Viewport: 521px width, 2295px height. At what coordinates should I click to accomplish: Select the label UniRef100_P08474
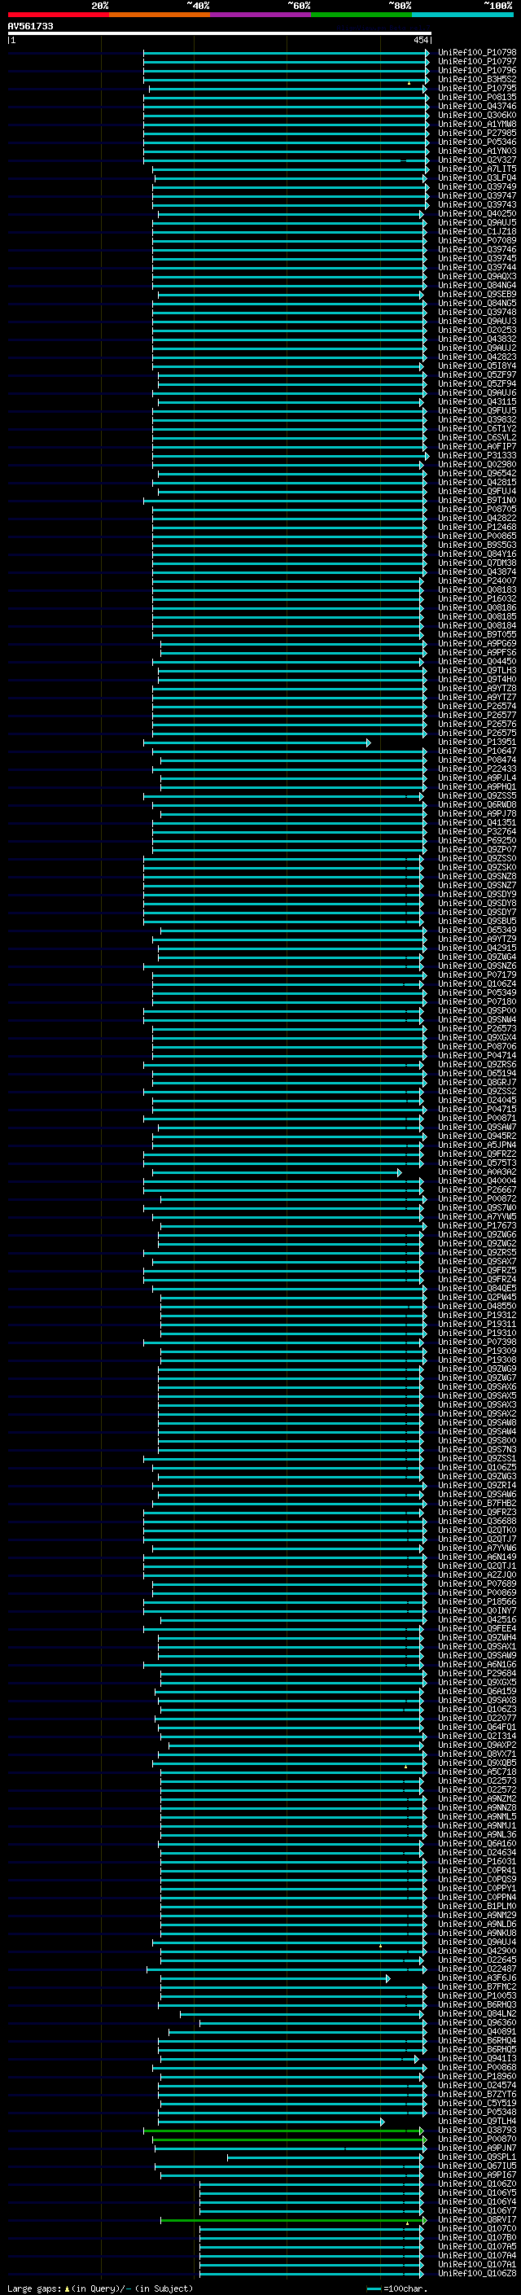(477, 760)
